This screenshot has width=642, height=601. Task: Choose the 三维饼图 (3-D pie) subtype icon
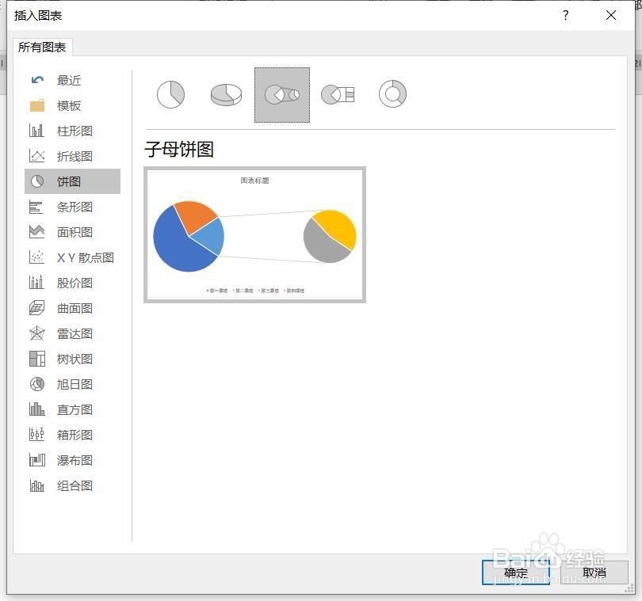226,93
